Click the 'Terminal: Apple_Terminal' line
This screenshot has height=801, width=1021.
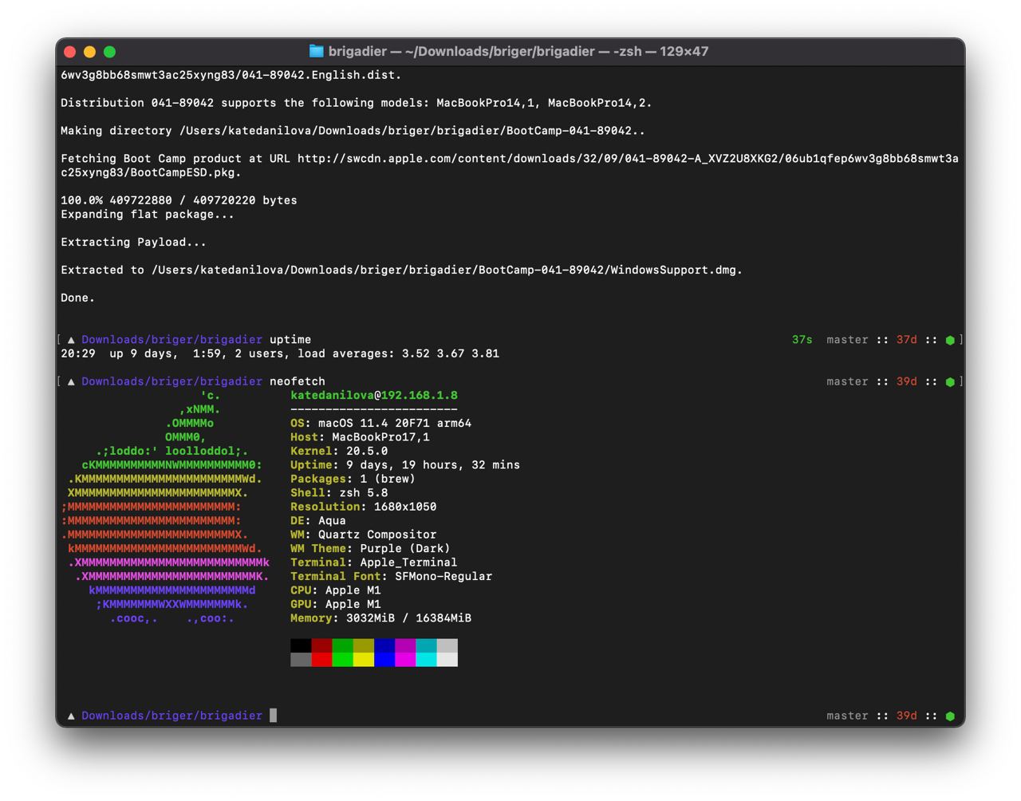tap(374, 562)
